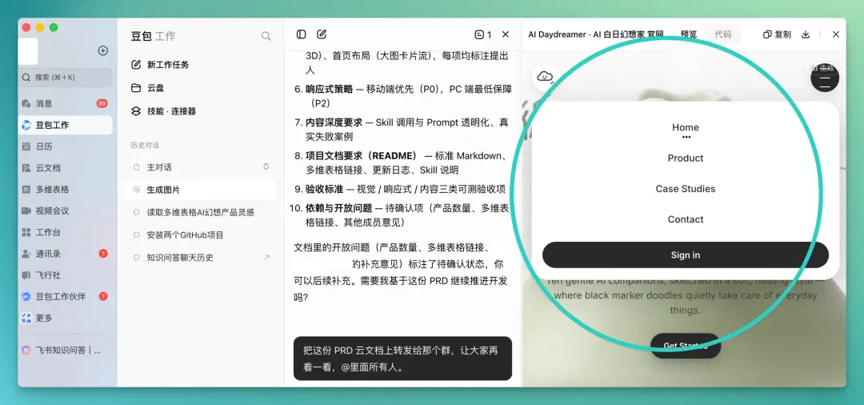This screenshot has width=864, height=405.
Task: Open 豆包工作伙伴 in the sidebar
Action: point(66,296)
